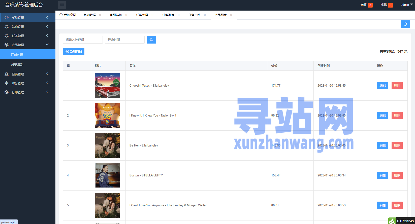Expand the 订单管理 menu chevron
This screenshot has height=224, width=415.
[47, 92]
